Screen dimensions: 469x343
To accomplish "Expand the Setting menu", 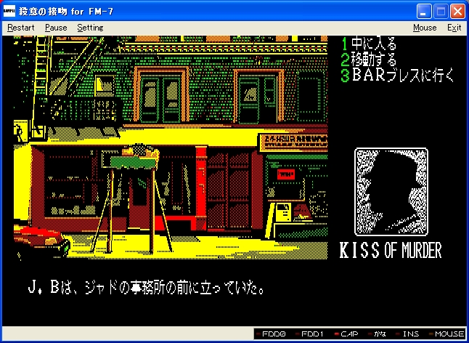I will click(90, 28).
